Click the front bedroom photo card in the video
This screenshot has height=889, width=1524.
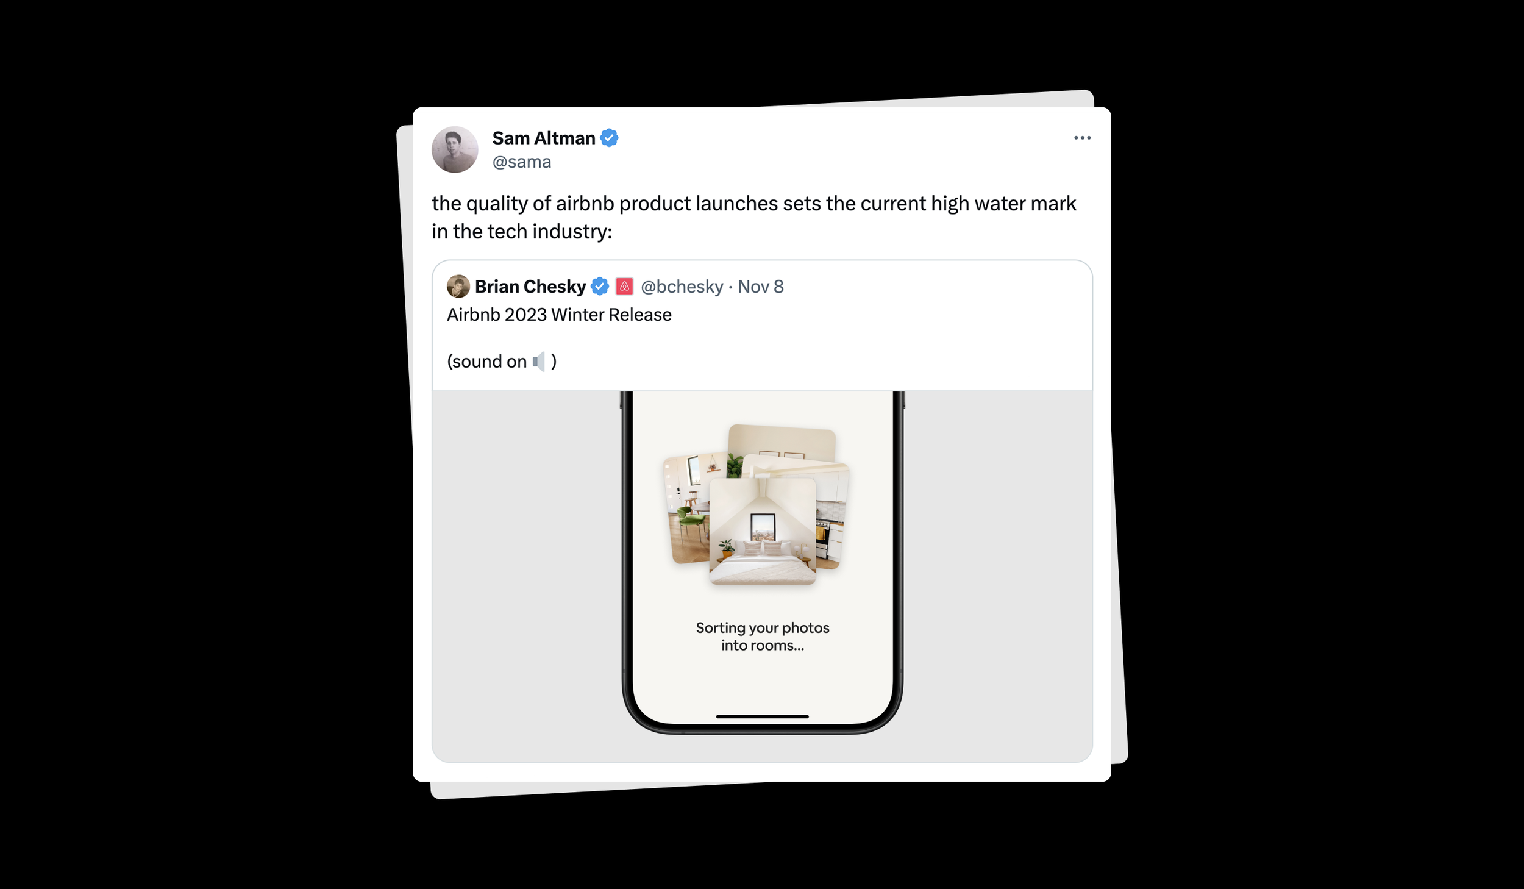click(762, 531)
